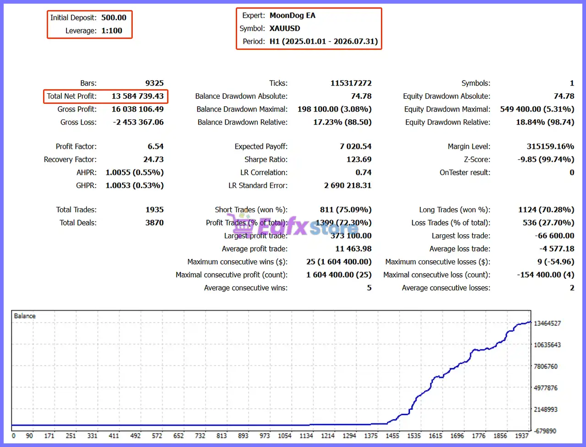
Task: Select the chart axis value 13464527
Action: tap(547, 323)
